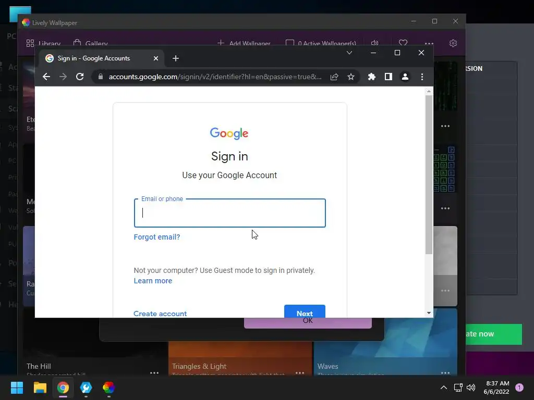Click Add Wallpaper in Lively
Screen dimensions: 534x400
(x=244, y=43)
